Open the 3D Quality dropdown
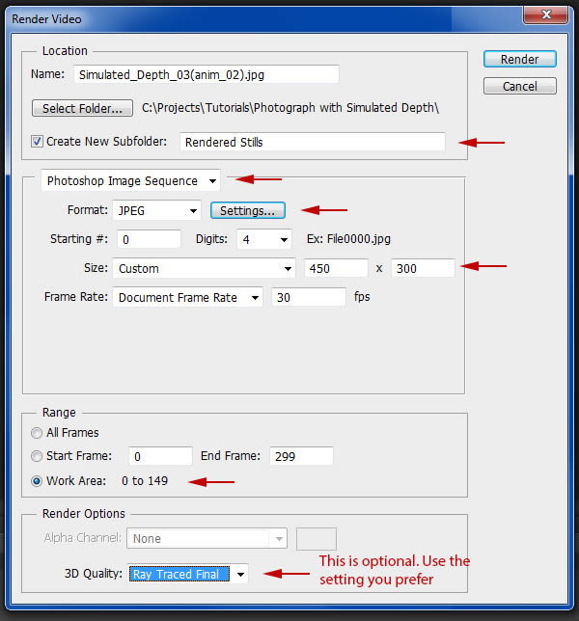Image resolution: width=579 pixels, height=621 pixels. [x=188, y=574]
